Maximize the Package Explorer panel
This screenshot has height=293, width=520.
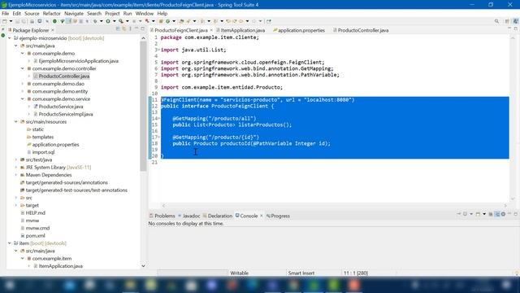tap(143, 29)
